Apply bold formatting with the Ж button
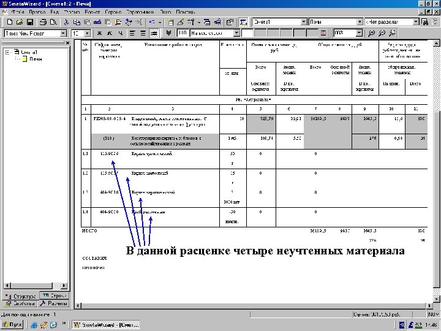Screen dimensions: 441x331 99,33
